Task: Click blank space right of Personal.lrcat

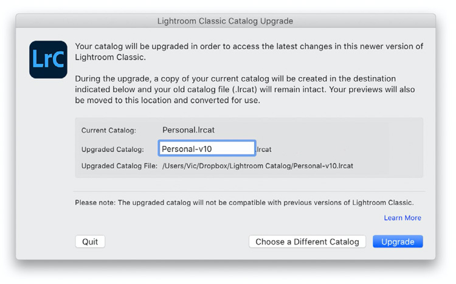Action: [x=317, y=130]
